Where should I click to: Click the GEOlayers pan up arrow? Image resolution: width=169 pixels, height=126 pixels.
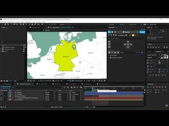(x=128, y=42)
